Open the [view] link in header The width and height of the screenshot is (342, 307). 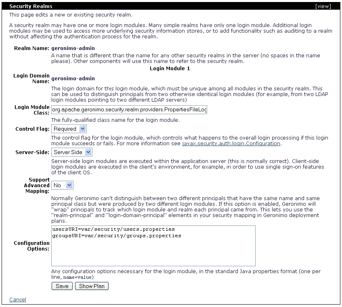[323, 6]
